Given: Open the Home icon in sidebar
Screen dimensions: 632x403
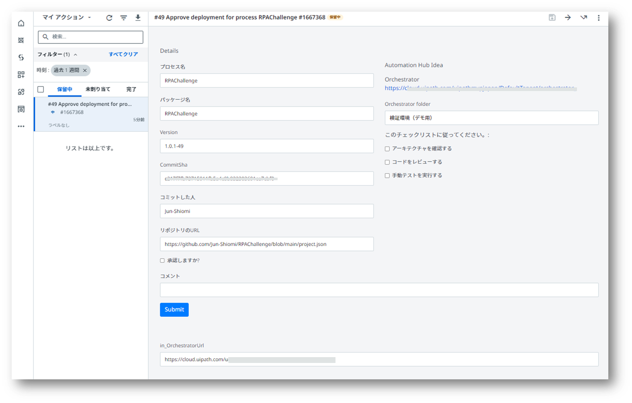Looking at the screenshot, I should click(21, 23).
